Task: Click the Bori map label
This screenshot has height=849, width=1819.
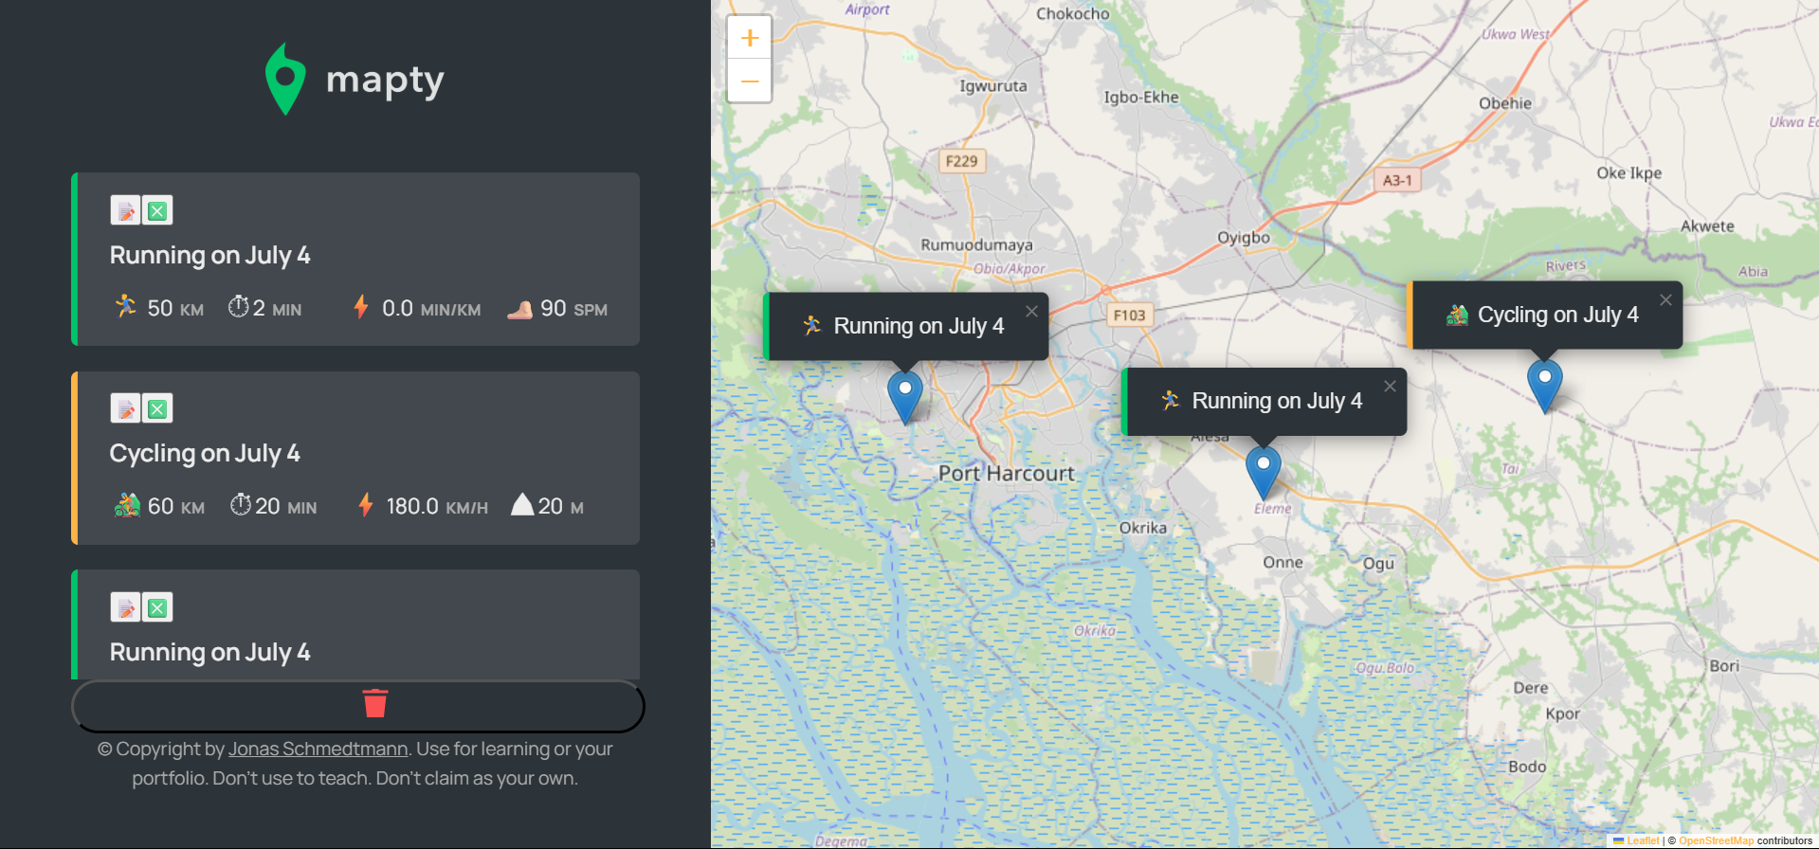Action: (x=1724, y=666)
